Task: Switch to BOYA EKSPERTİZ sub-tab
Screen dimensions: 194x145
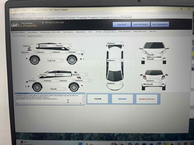Action: pos(19,36)
